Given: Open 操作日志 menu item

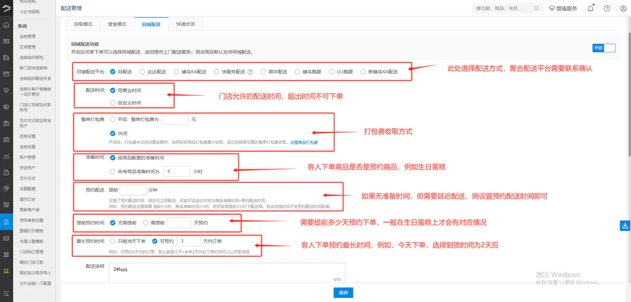Looking at the screenshot, I should pos(28,199).
